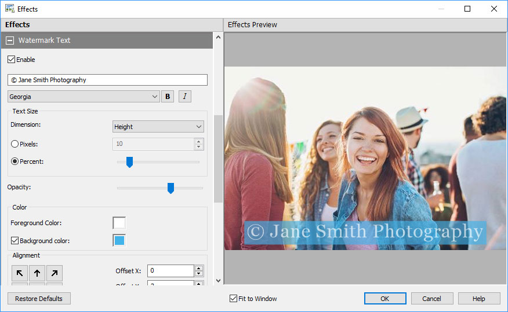Click the preview photo in Effects Preview
The image size is (508, 312).
(365, 158)
